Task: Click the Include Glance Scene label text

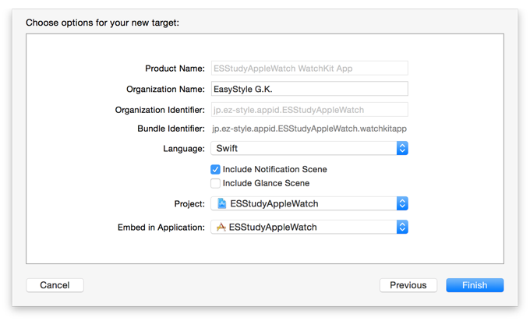Action: click(x=266, y=183)
